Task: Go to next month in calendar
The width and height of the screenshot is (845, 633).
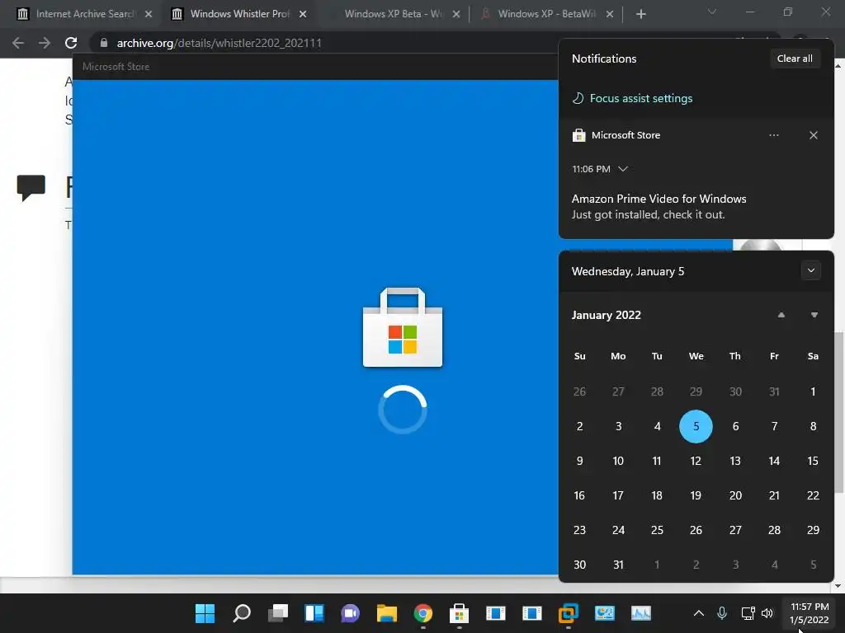Action: point(814,315)
